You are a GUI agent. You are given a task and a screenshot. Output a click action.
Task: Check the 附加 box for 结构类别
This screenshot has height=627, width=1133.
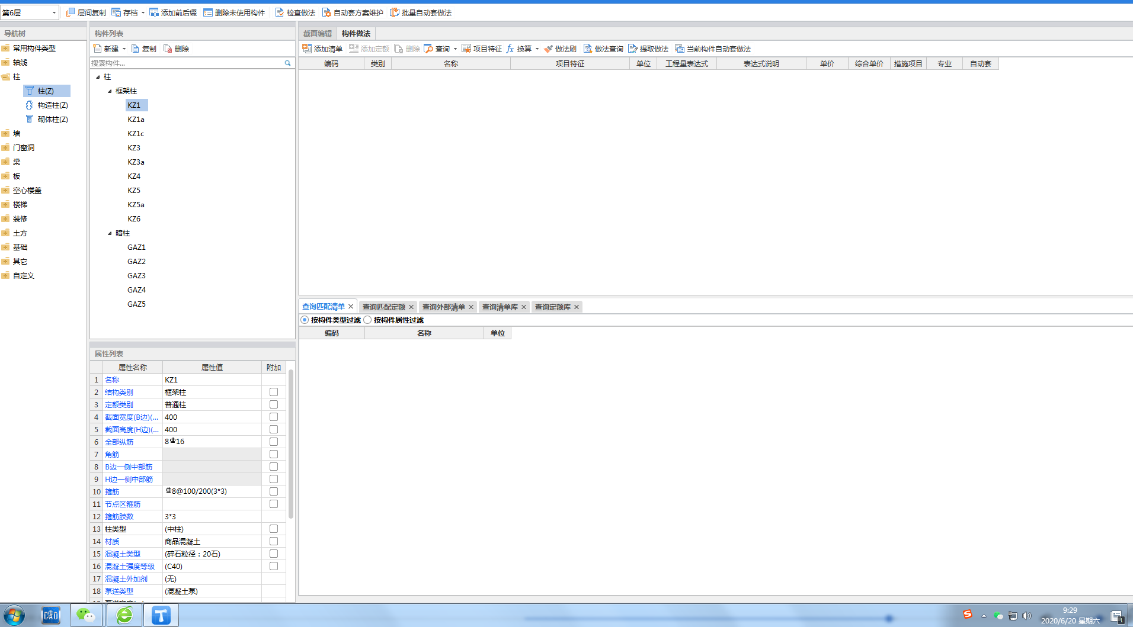[274, 392]
